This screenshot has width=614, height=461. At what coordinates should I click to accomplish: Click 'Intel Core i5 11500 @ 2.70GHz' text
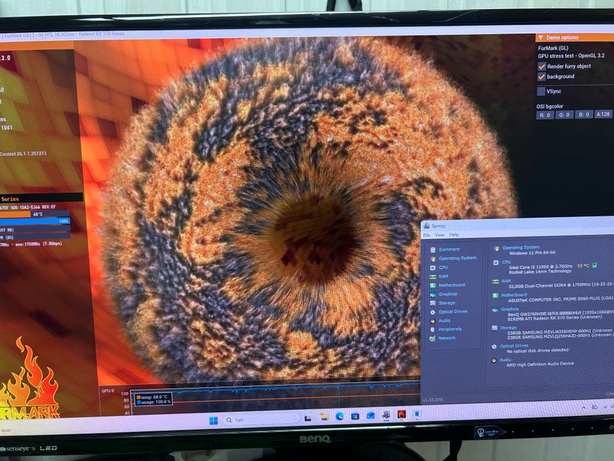pos(540,267)
